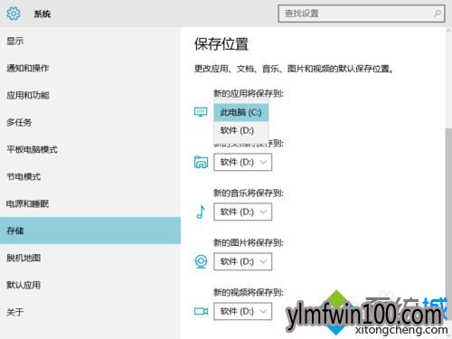Click the 新的视频将保存到 label
This screenshot has width=452, height=339.
(x=249, y=292)
